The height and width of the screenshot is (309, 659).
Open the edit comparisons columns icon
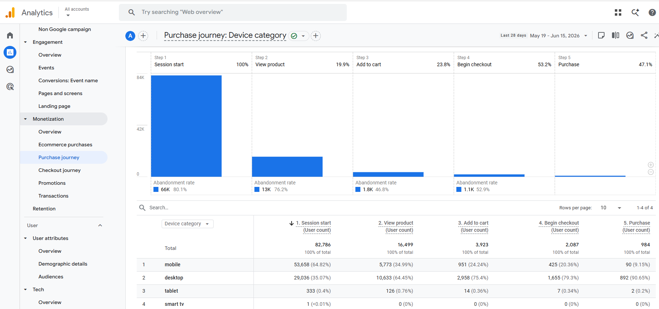click(x=616, y=35)
